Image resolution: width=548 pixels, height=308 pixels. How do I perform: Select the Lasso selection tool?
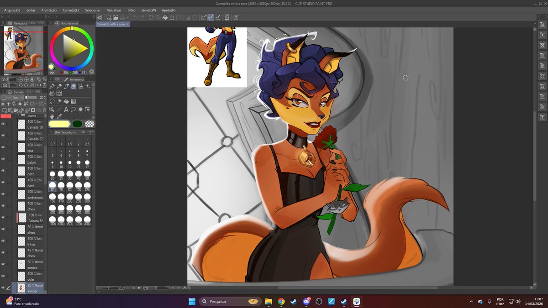coord(52,101)
